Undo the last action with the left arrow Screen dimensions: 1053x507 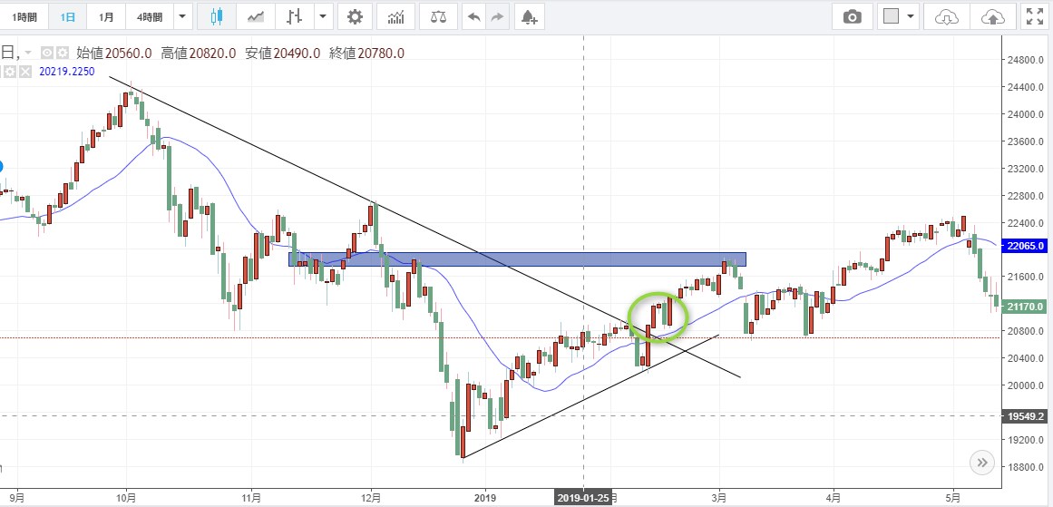pyautogui.click(x=474, y=17)
